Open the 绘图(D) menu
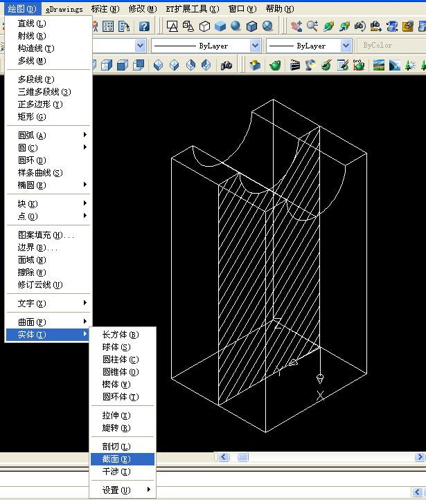 coord(22,9)
